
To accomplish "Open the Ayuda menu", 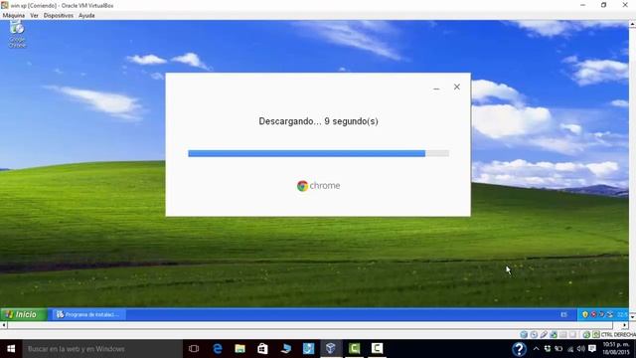I will 86,16.
